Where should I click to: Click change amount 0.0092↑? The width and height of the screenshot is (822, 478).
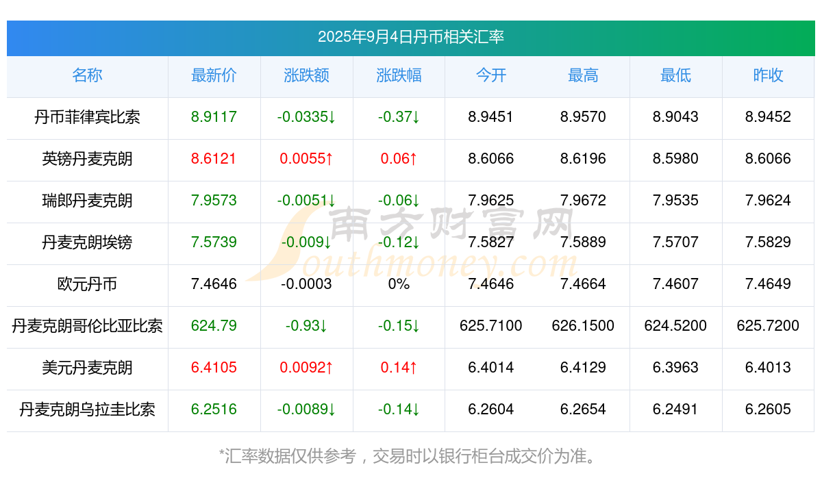pos(307,368)
